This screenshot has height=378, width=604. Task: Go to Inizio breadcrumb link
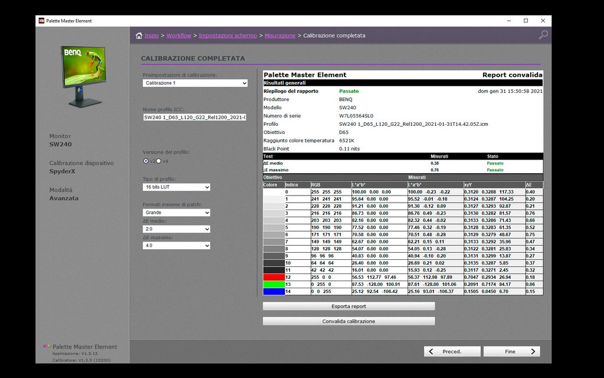(152, 35)
